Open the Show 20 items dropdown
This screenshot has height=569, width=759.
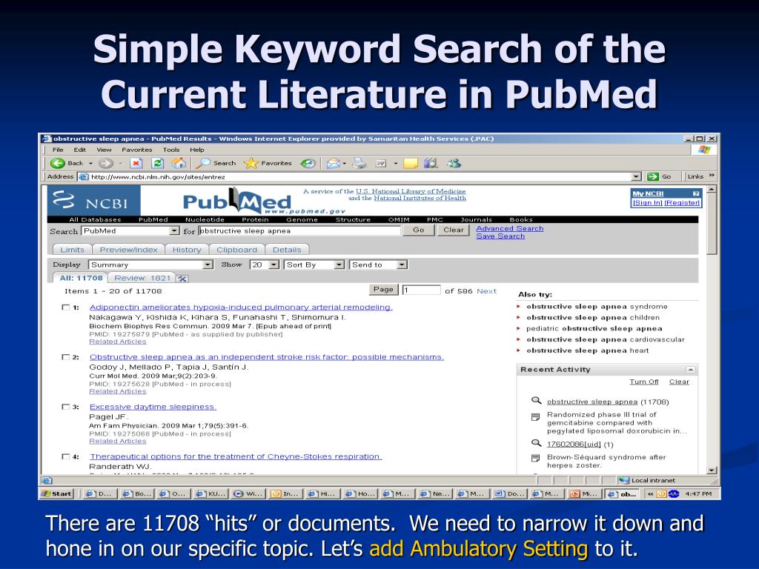(x=274, y=264)
